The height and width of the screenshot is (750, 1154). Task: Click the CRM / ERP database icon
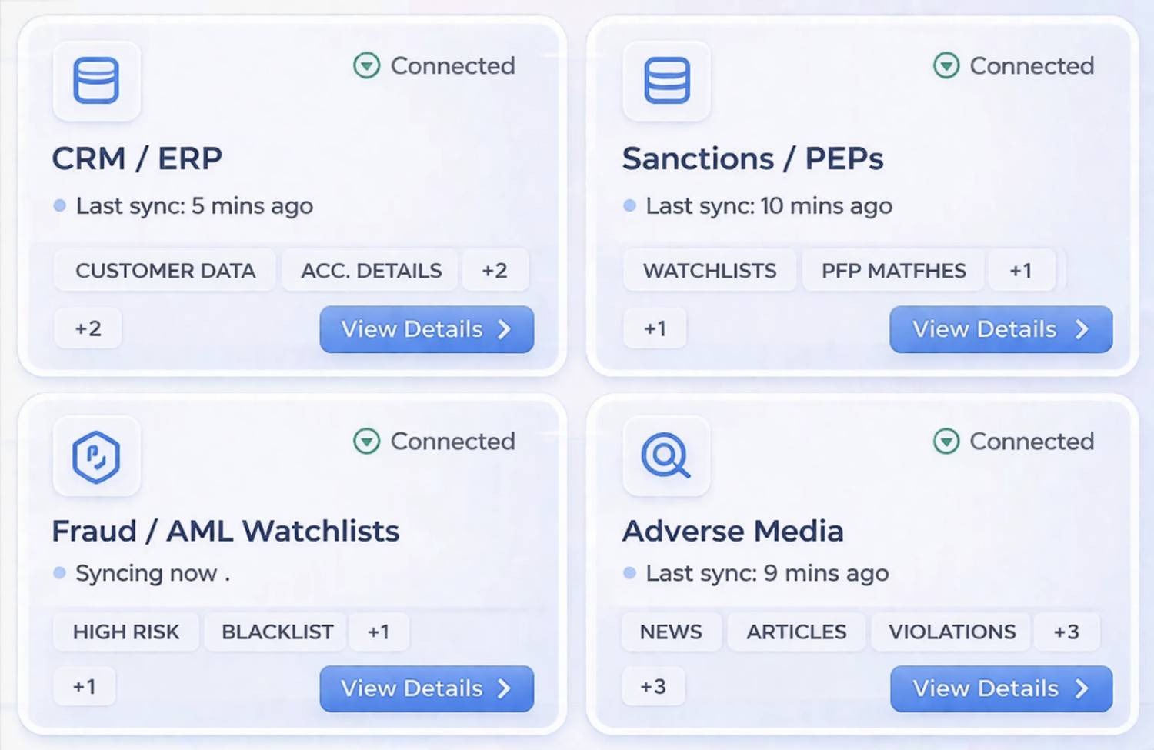pyautogui.click(x=95, y=81)
